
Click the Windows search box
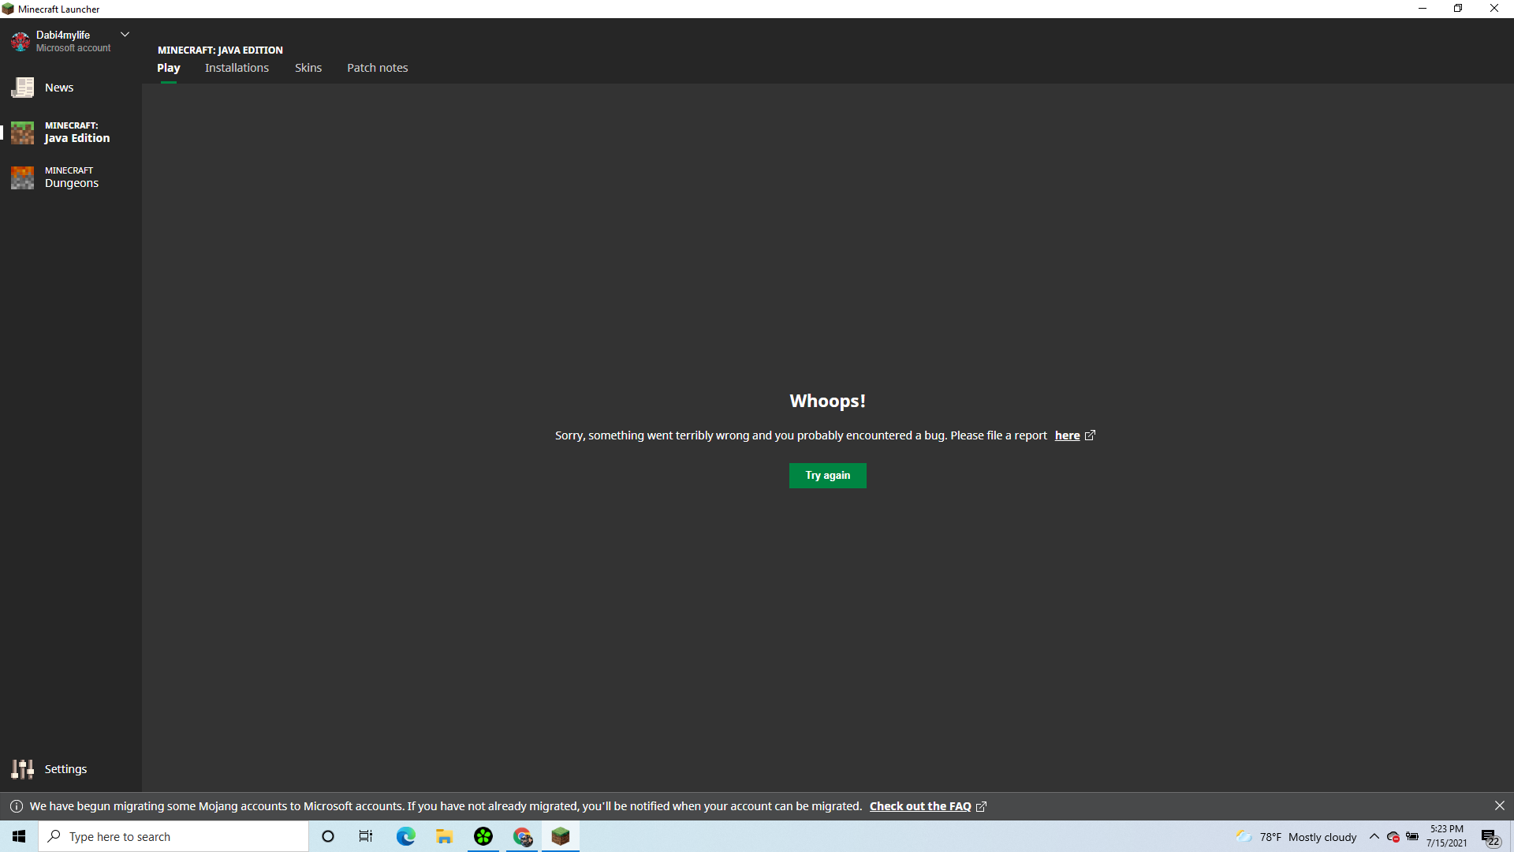click(173, 836)
